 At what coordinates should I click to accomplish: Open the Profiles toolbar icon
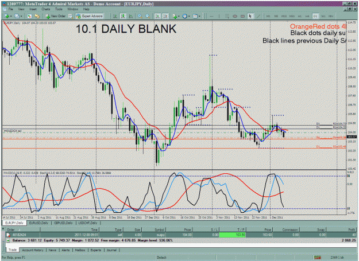click(17, 16)
